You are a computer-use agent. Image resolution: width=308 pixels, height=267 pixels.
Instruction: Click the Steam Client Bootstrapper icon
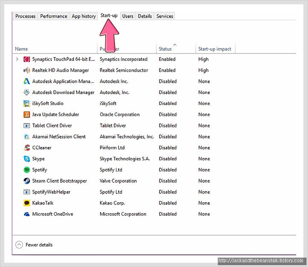point(27,181)
